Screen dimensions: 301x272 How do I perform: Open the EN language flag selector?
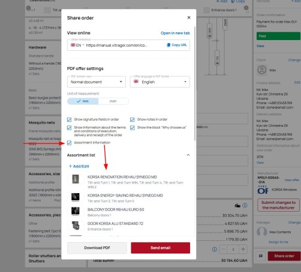[77, 45]
